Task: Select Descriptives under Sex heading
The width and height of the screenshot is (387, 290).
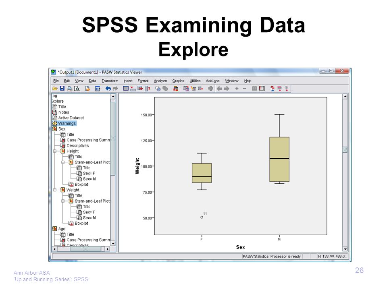Action: coord(77,146)
